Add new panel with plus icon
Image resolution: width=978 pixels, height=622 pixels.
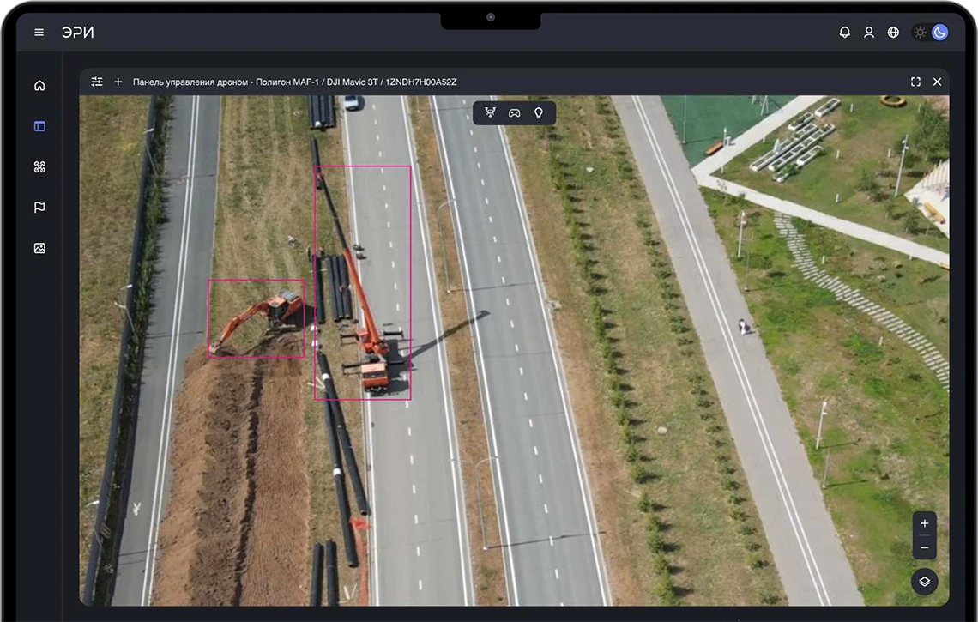point(118,82)
